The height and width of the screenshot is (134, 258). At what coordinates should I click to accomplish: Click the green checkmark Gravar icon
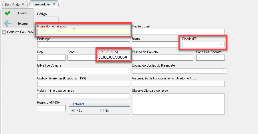pos(8,13)
